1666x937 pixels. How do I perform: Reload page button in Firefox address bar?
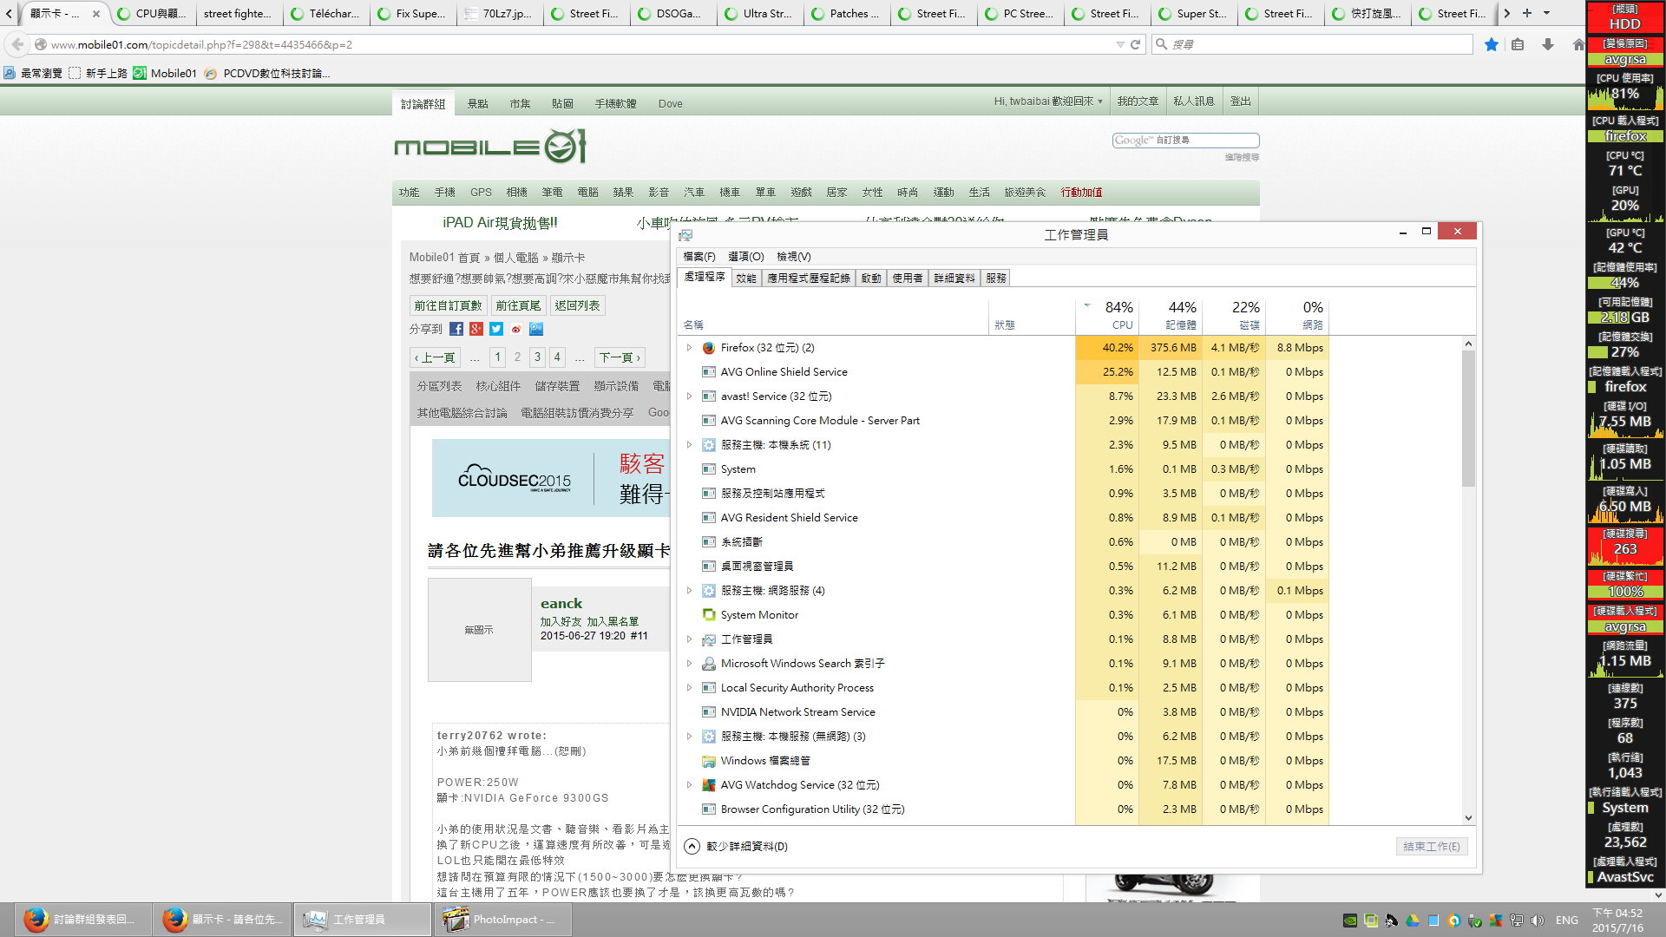click(x=1135, y=44)
